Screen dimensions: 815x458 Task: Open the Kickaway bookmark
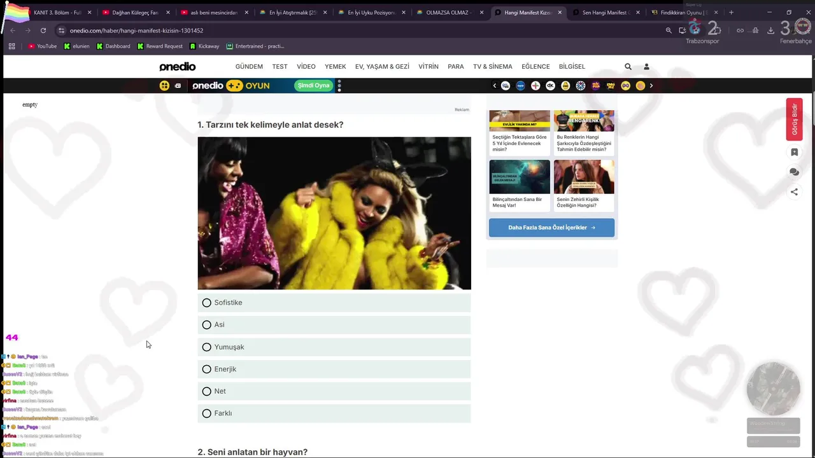(x=204, y=46)
